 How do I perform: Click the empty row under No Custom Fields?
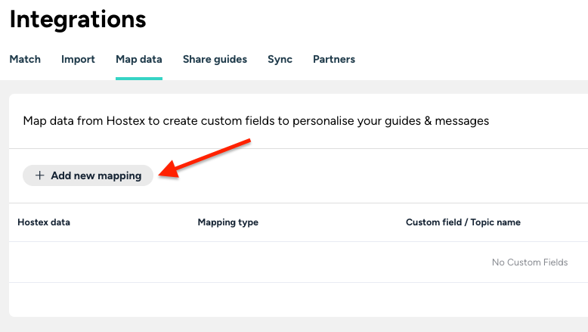[295, 299]
